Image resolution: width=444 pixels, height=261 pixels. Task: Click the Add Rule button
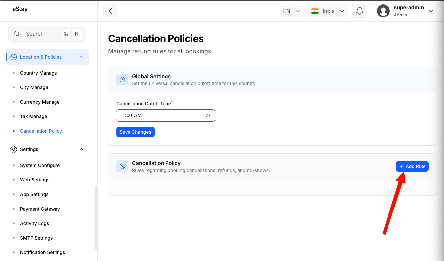[412, 166]
